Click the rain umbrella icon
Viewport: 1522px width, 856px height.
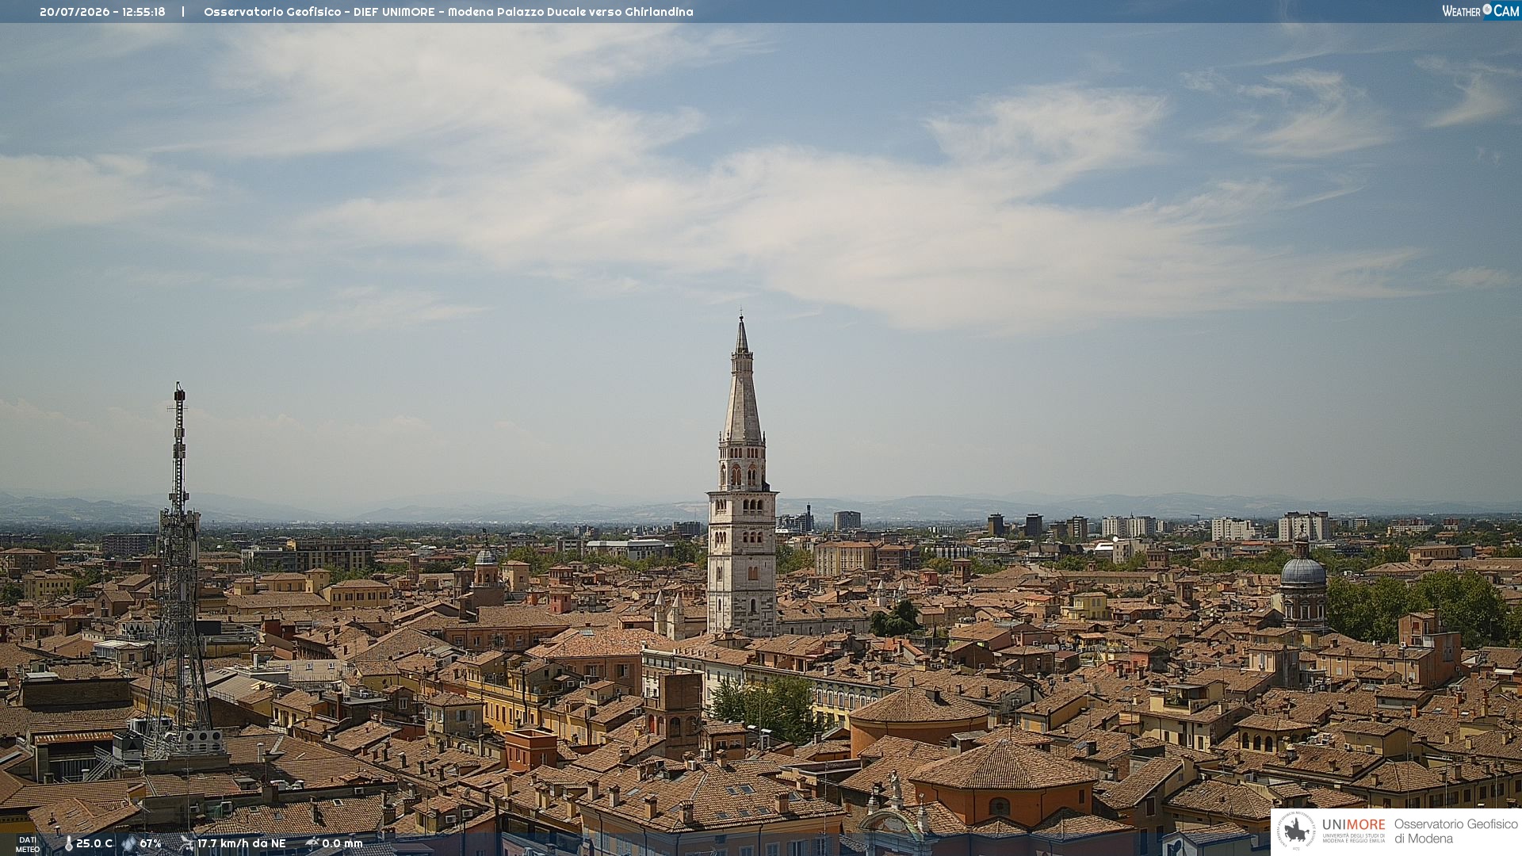[312, 843]
